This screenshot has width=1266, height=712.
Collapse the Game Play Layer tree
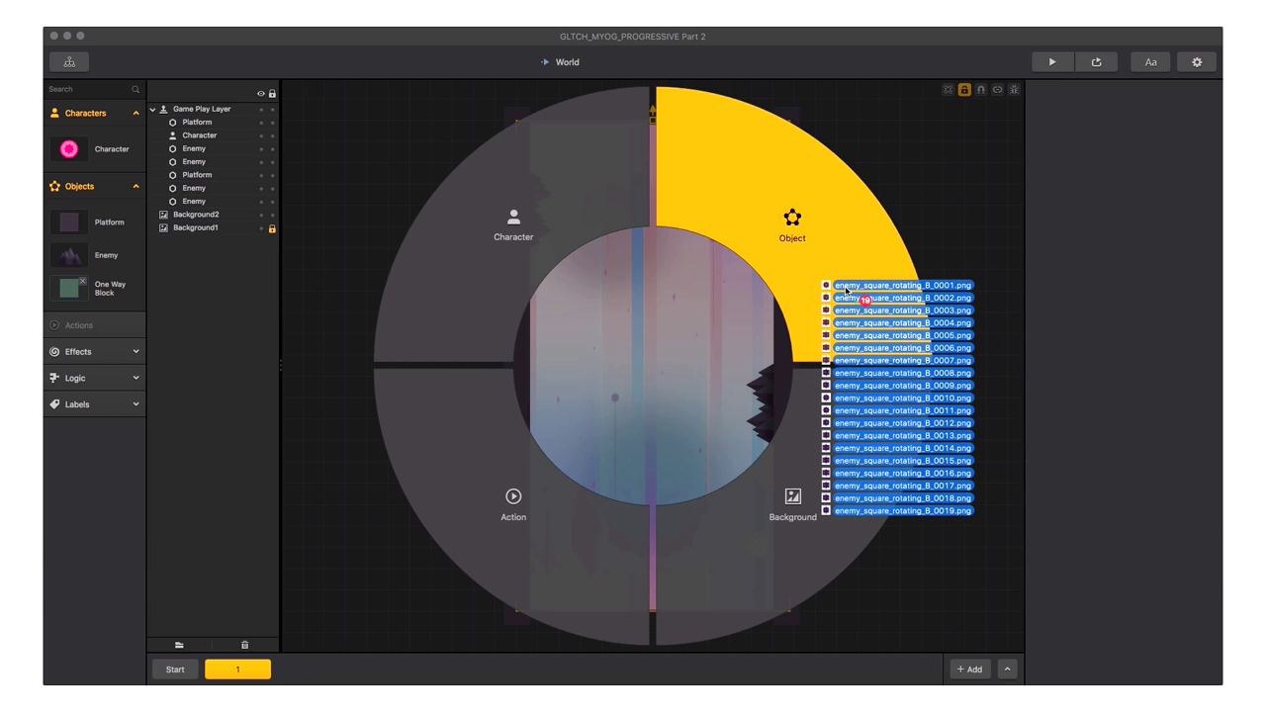[x=153, y=110]
